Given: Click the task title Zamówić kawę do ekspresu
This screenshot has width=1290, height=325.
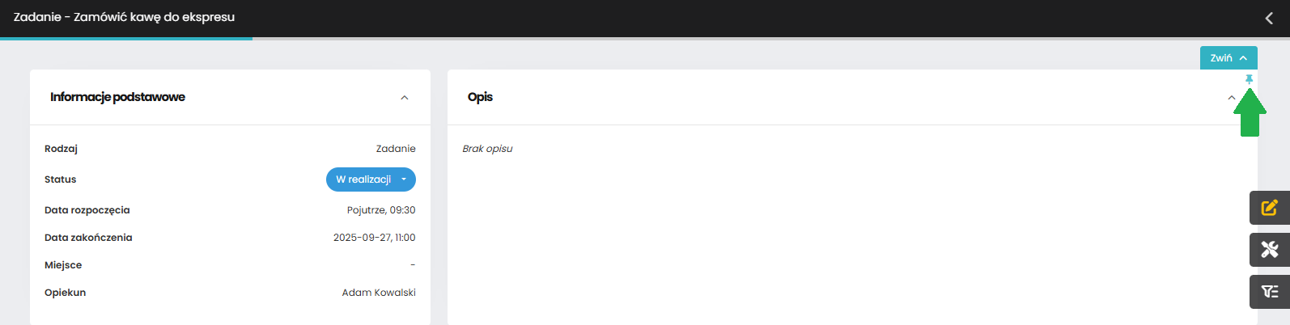Looking at the screenshot, I should (154, 17).
